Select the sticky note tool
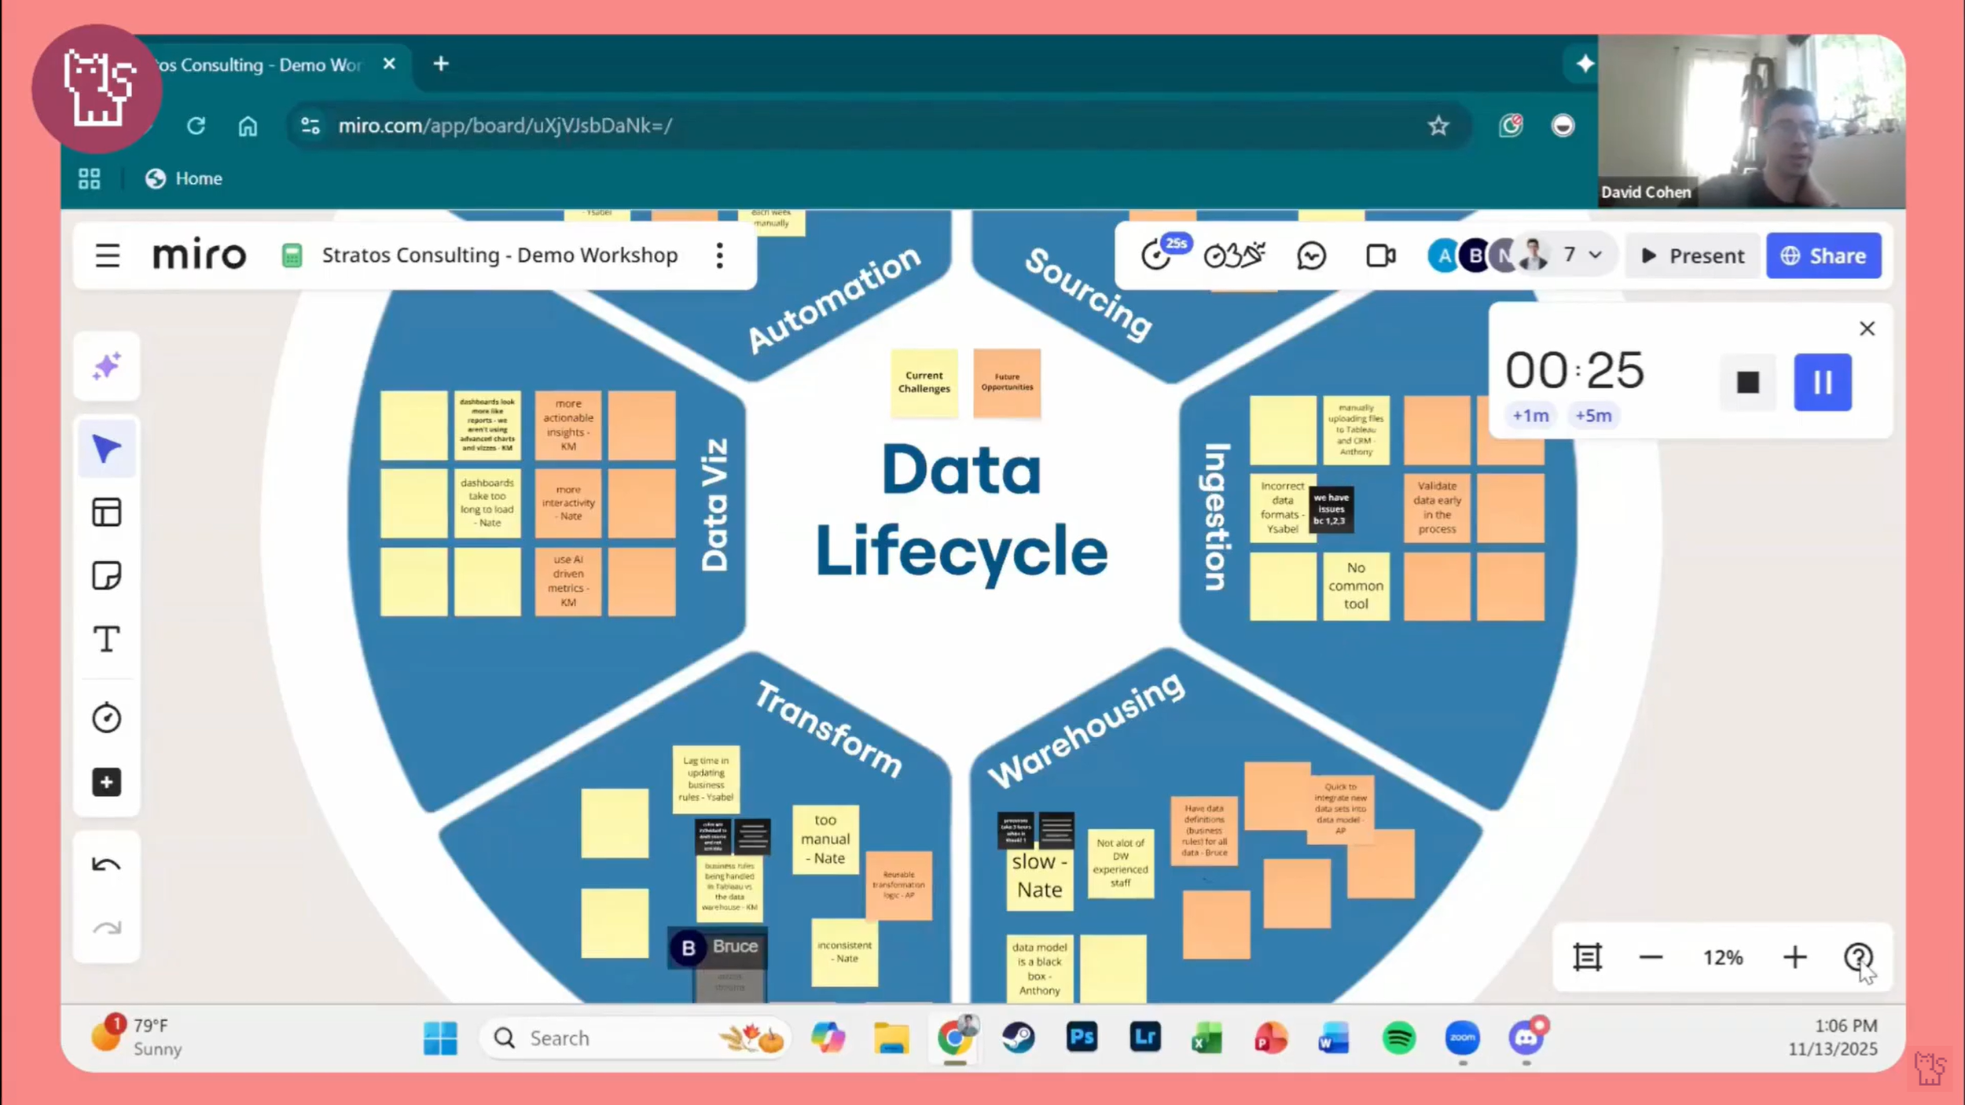The height and width of the screenshot is (1105, 1965). click(x=106, y=575)
